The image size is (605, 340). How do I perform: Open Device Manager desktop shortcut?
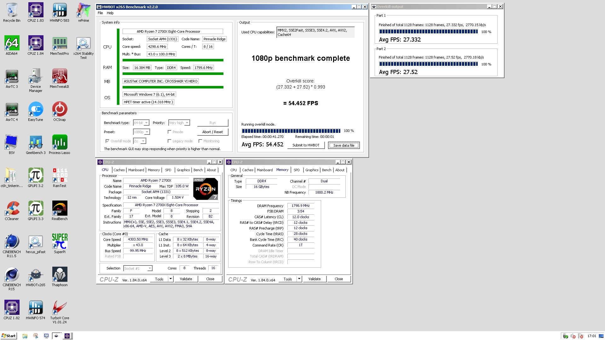click(36, 81)
